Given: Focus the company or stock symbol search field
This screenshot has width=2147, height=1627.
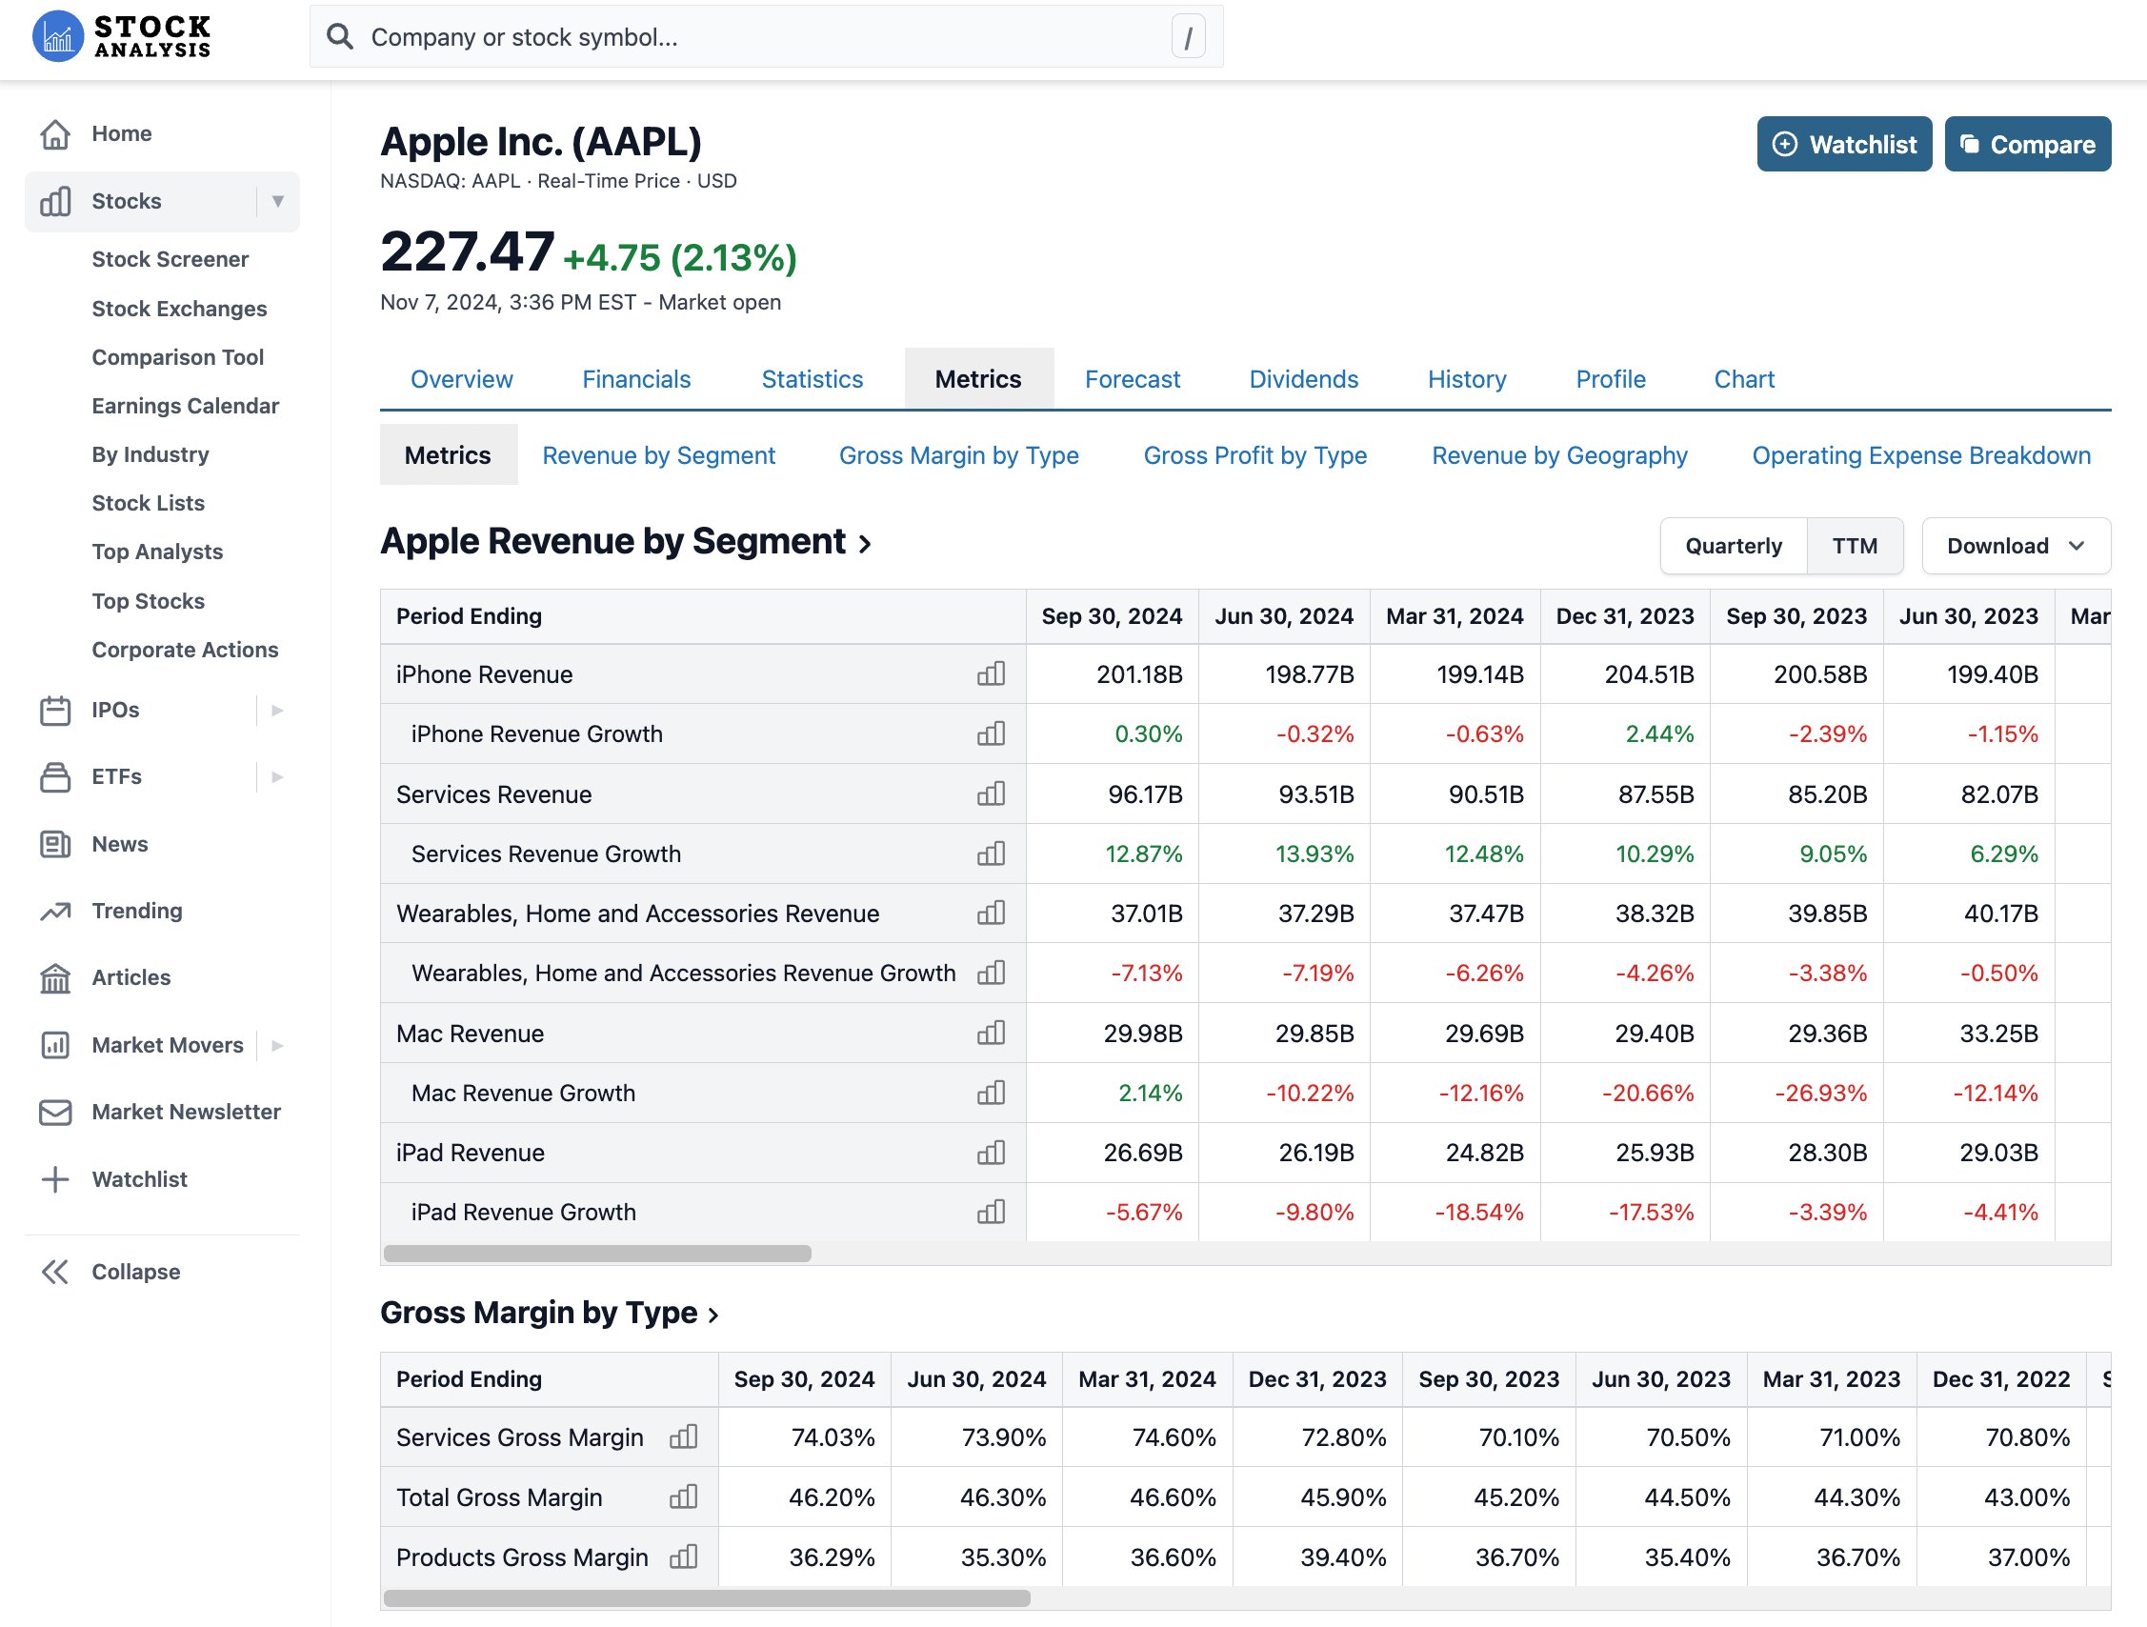Looking at the screenshot, I should point(766,37).
